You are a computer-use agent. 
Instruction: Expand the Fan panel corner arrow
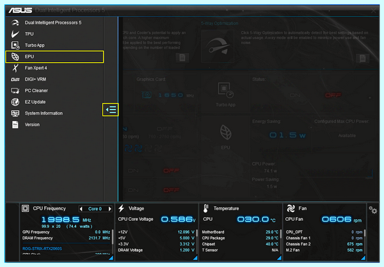(x=364, y=257)
